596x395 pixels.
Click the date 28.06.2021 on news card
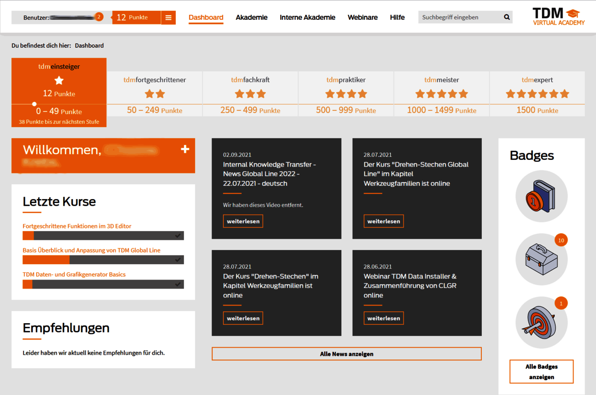[377, 267]
